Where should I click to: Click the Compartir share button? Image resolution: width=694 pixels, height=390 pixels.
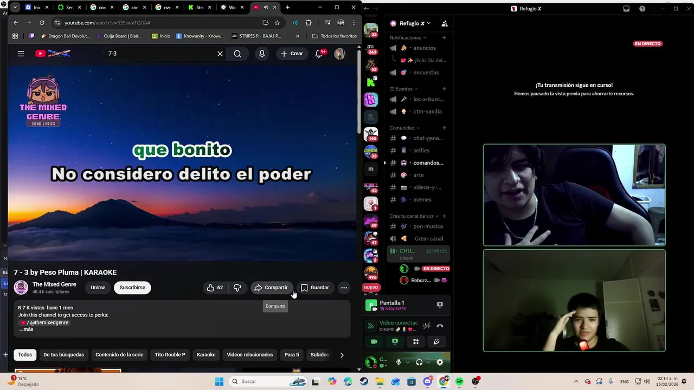point(271,288)
